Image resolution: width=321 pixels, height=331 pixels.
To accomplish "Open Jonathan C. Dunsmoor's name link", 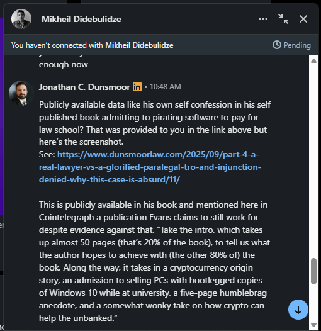I will pyautogui.click(x=84, y=87).
